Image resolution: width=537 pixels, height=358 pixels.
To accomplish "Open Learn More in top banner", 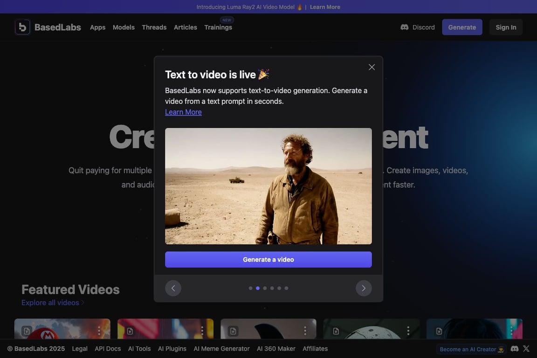I will (325, 7).
